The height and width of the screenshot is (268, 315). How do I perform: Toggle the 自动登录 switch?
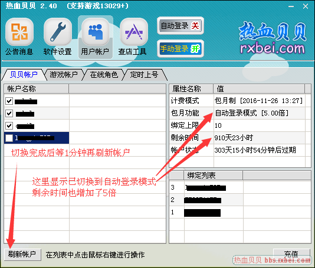coord(180,26)
